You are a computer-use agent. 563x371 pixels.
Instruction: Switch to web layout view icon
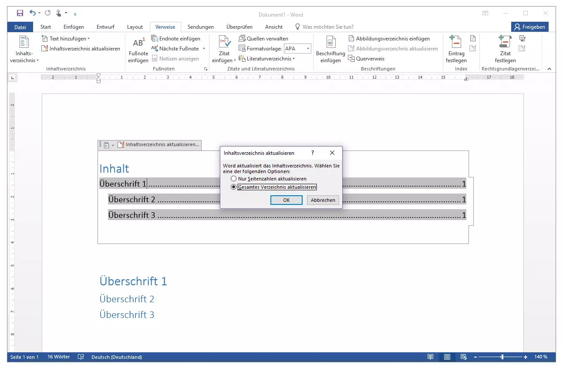[464, 357]
